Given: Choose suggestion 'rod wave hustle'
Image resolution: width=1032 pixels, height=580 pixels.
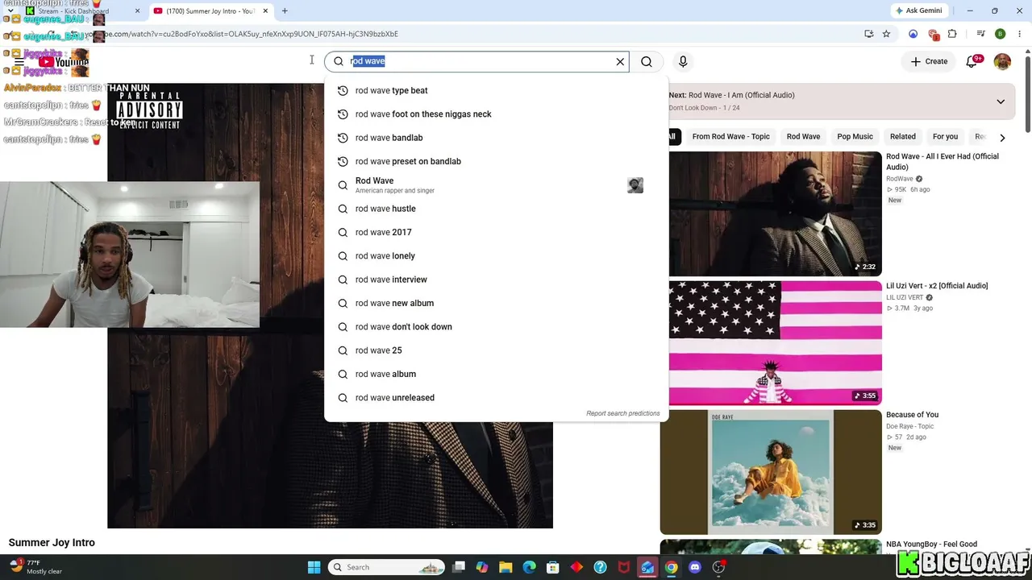Looking at the screenshot, I should [496, 209].
